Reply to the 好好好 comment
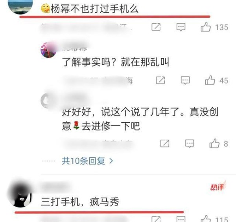 coord(190,144)
